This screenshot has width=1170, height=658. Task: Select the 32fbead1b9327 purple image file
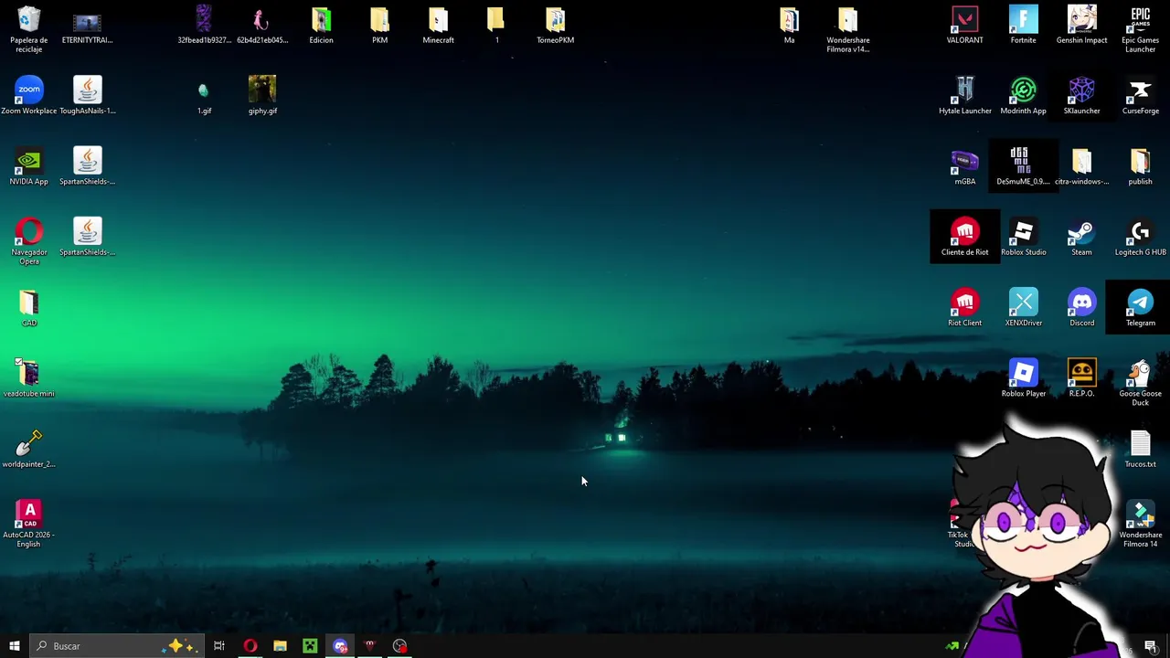[x=204, y=25]
